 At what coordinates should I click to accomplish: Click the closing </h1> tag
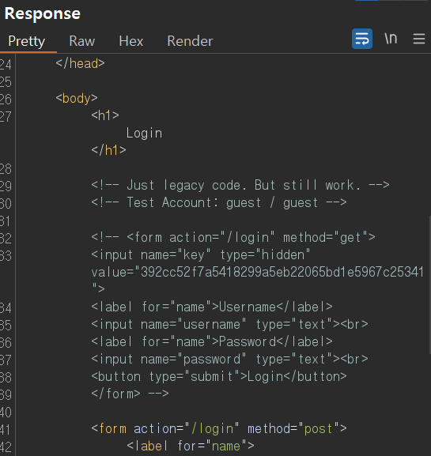(x=108, y=150)
